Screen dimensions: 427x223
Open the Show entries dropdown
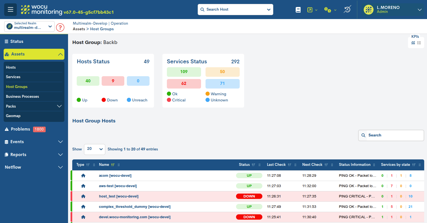(x=94, y=149)
